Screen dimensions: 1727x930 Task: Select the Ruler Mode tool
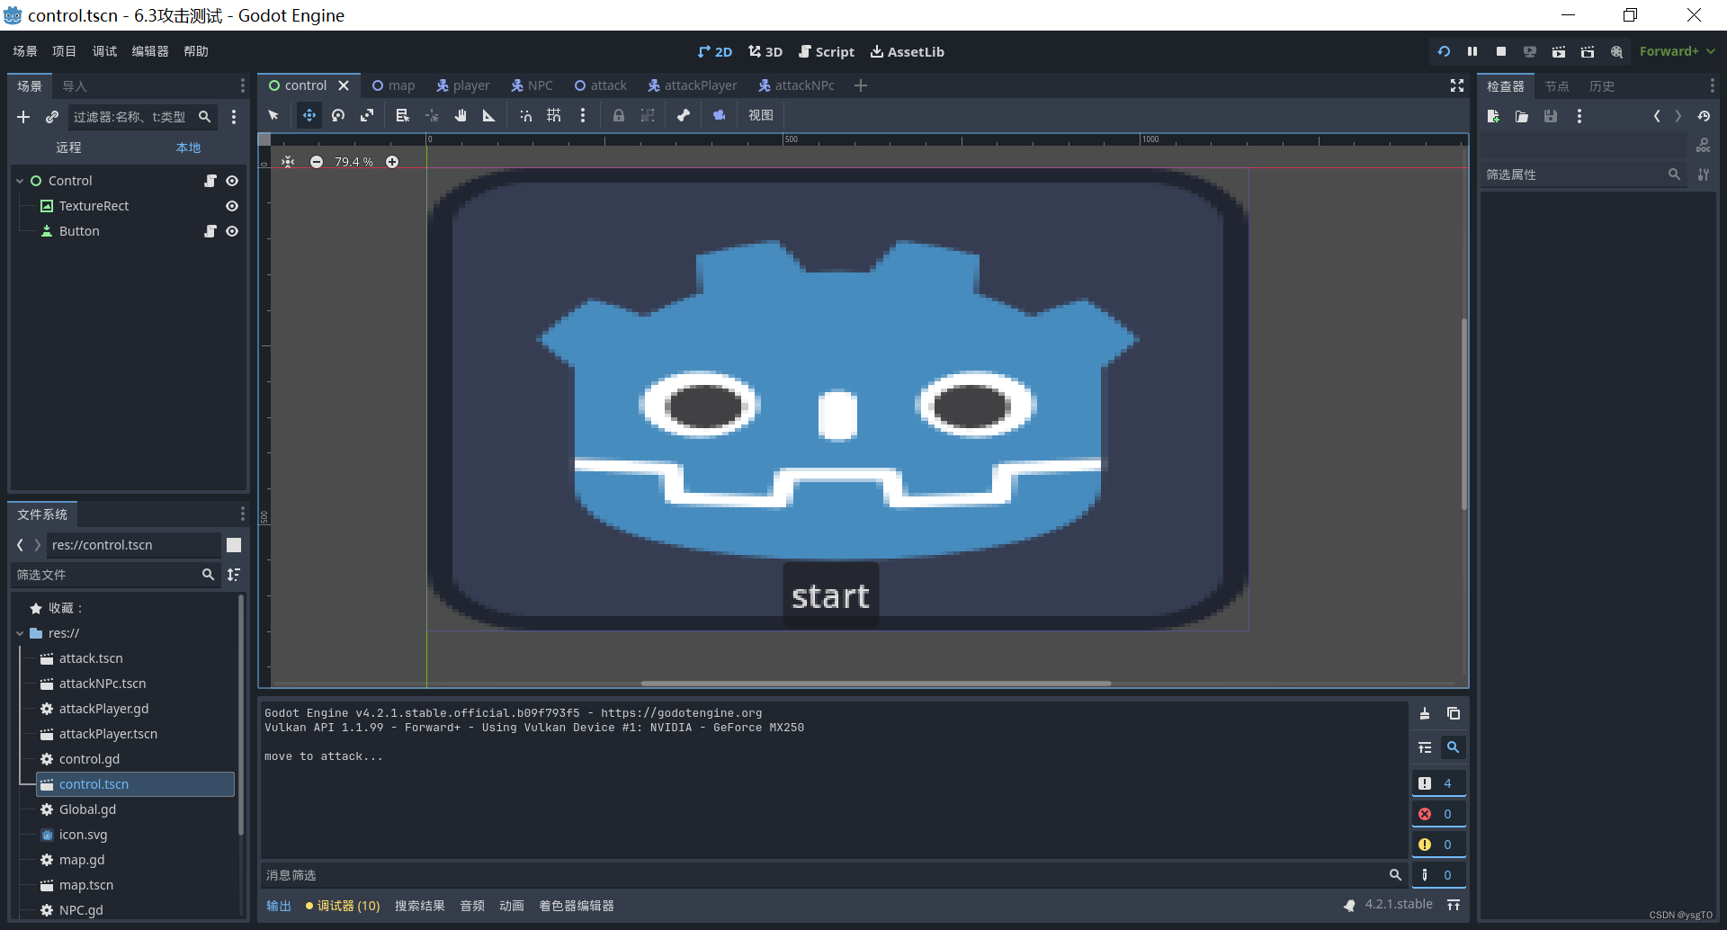point(489,115)
